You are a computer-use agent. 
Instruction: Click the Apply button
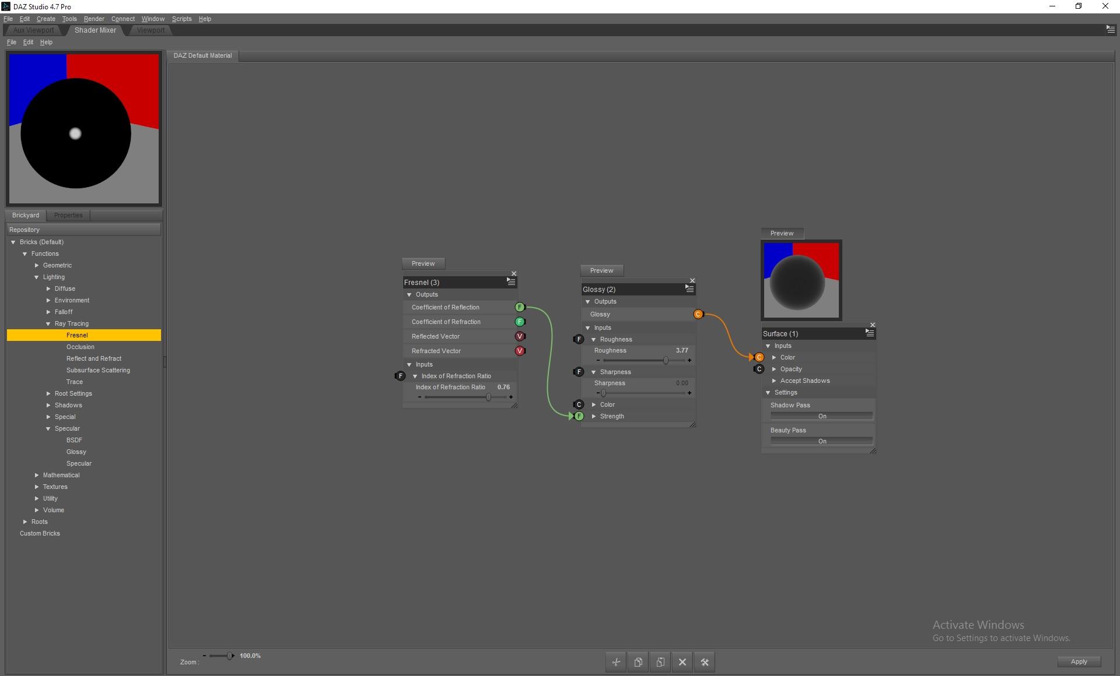click(1079, 661)
